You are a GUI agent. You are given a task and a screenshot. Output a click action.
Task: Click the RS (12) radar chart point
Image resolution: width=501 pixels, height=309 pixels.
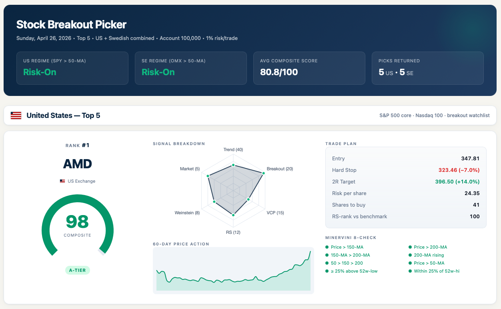233,215
